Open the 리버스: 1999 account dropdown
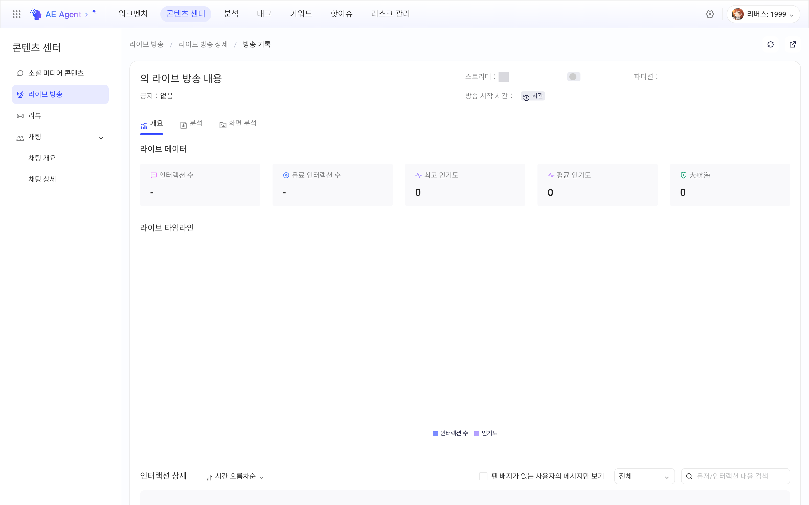This screenshot has height=505, width=809. pyautogui.click(x=763, y=14)
